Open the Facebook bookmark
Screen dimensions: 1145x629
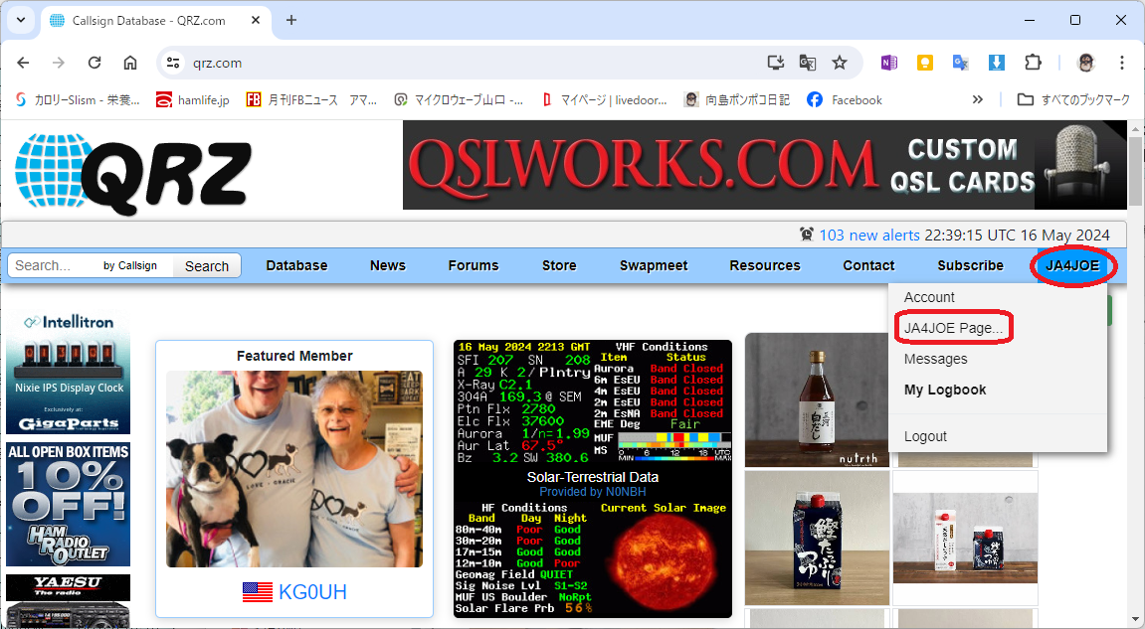pos(845,99)
